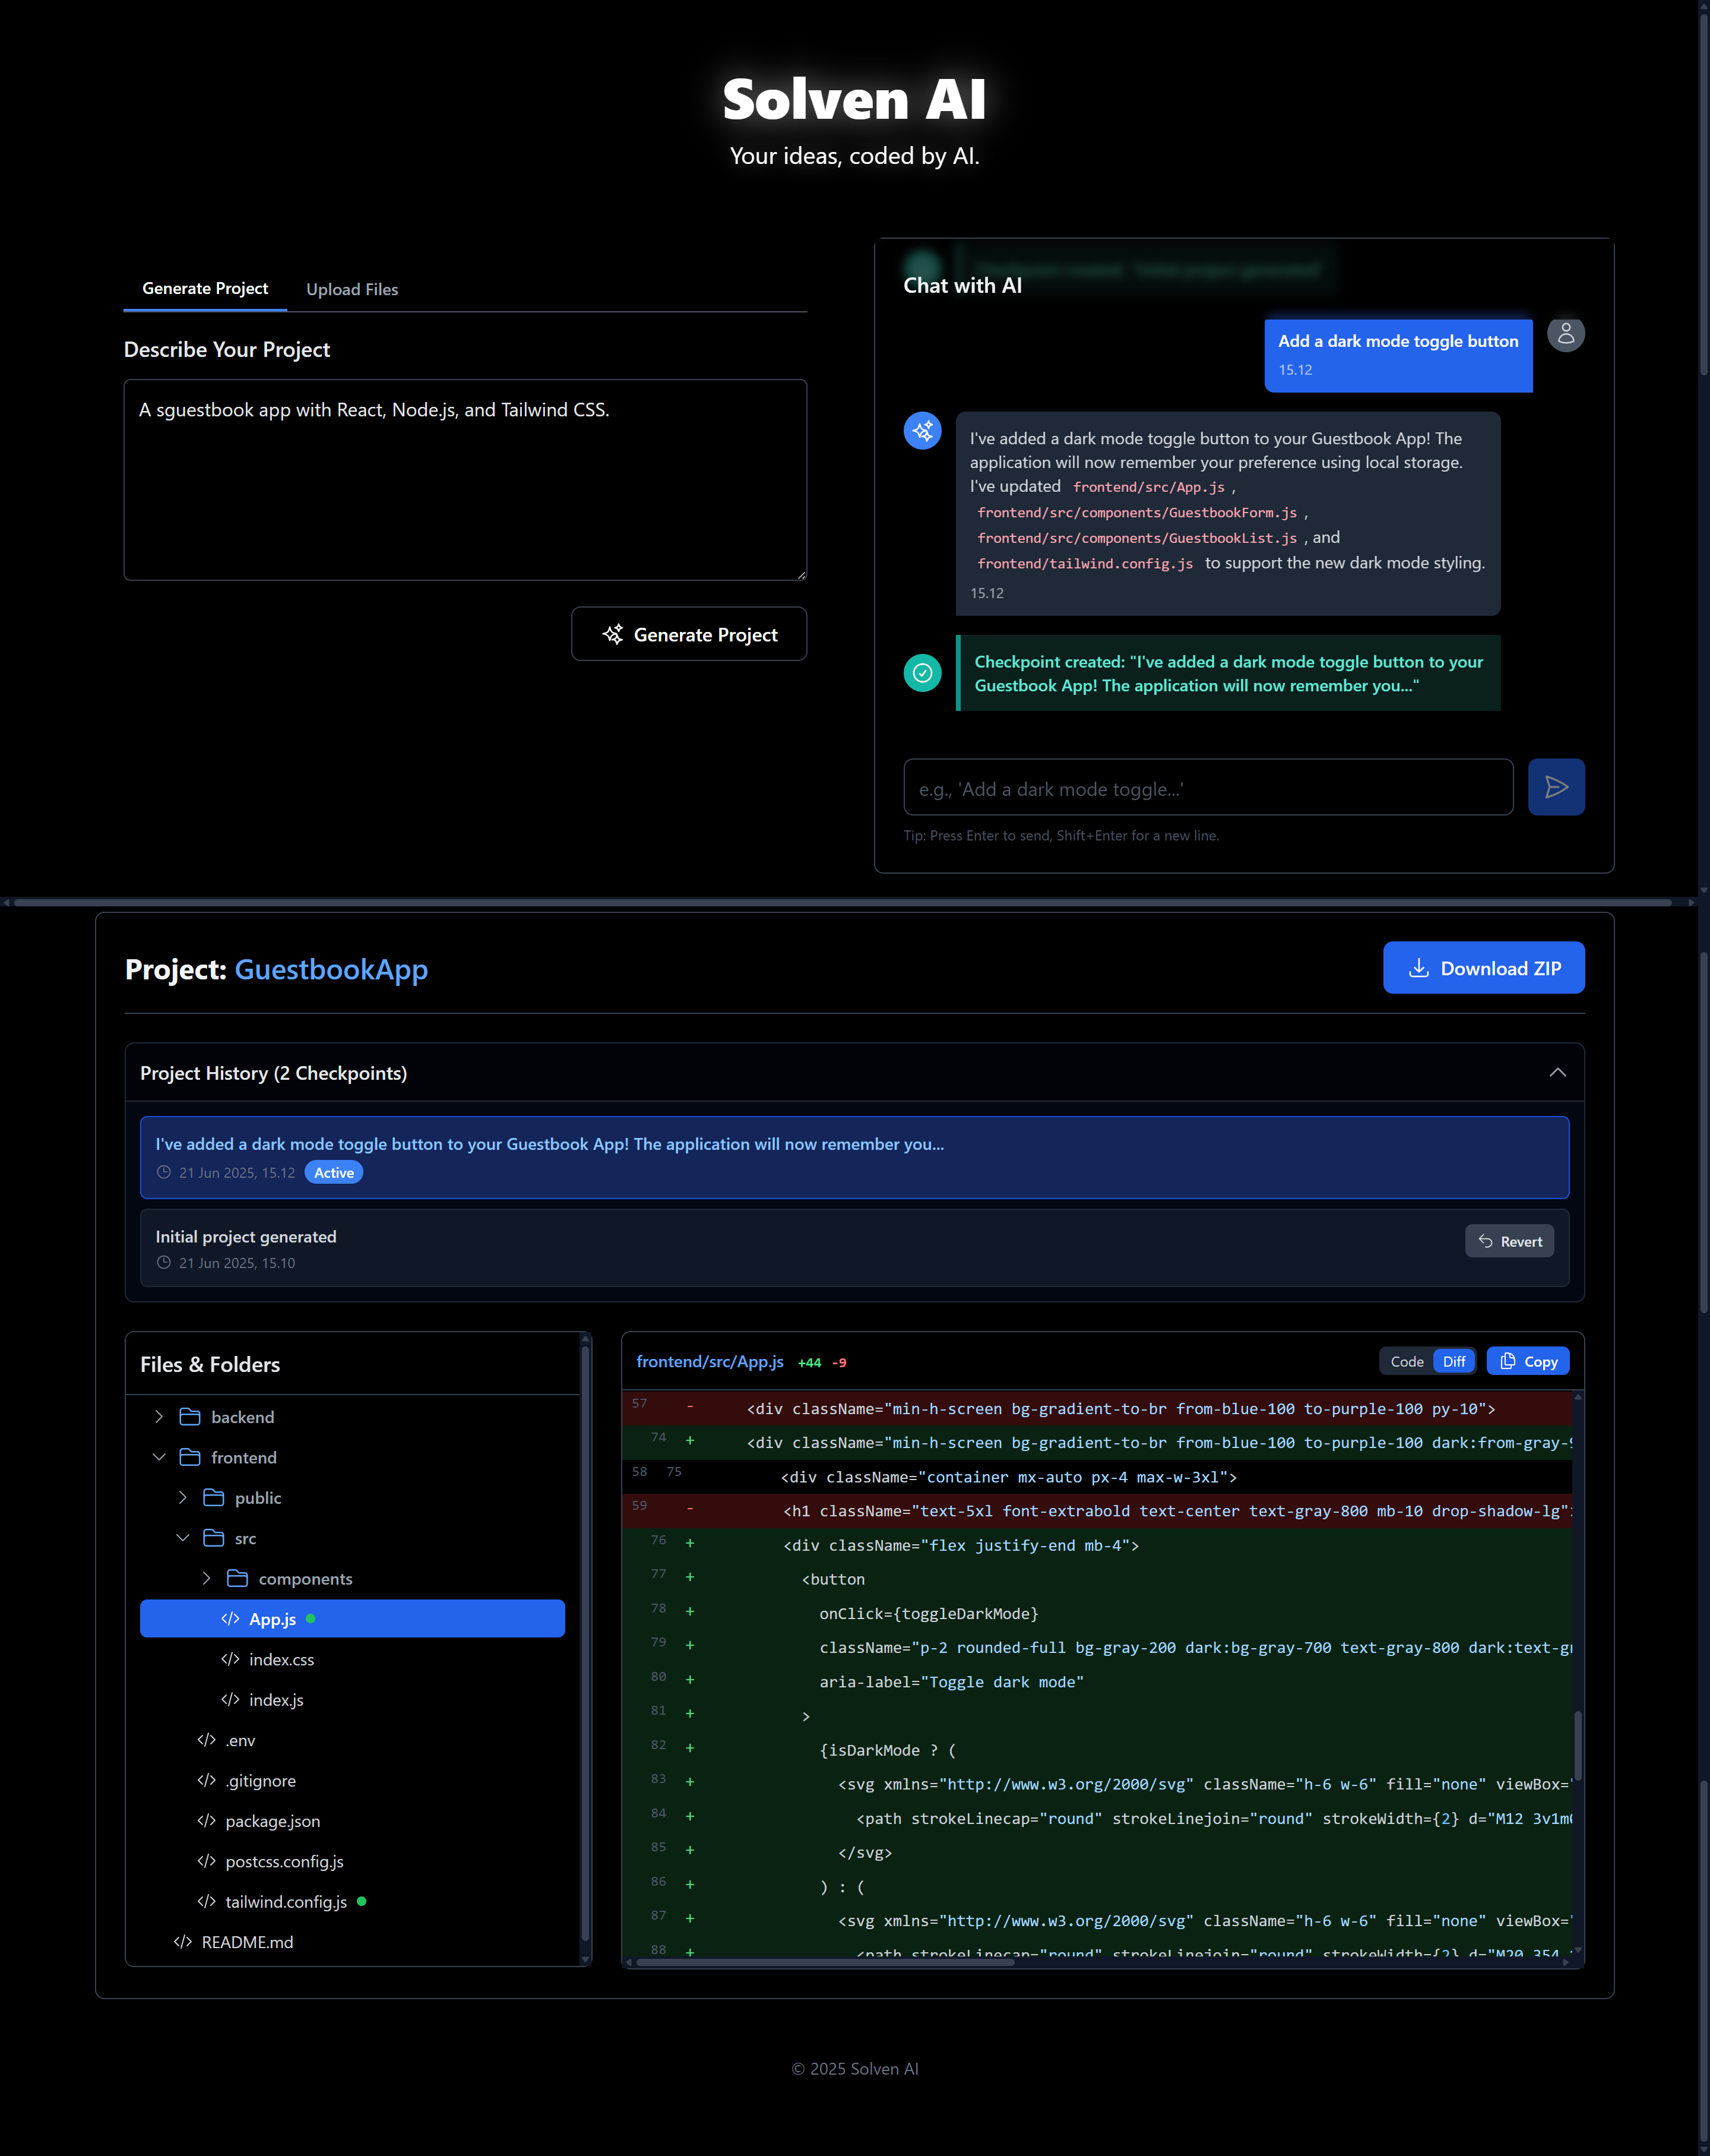Click the Generate Project button

pyautogui.click(x=689, y=634)
